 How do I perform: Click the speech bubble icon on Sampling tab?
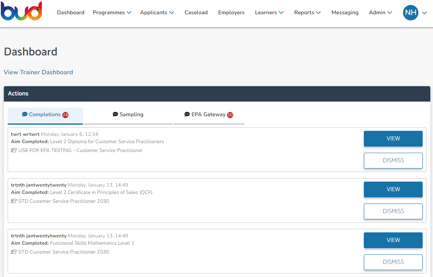click(x=115, y=114)
